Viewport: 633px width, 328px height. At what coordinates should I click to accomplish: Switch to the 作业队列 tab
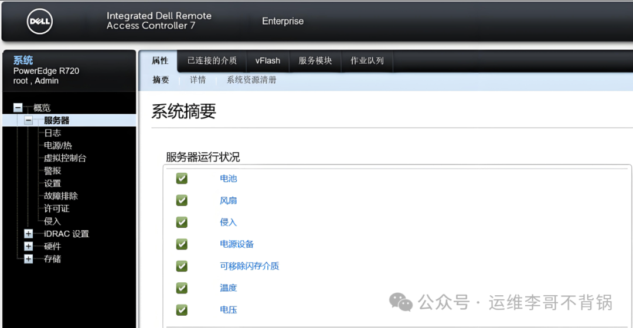pyautogui.click(x=367, y=60)
